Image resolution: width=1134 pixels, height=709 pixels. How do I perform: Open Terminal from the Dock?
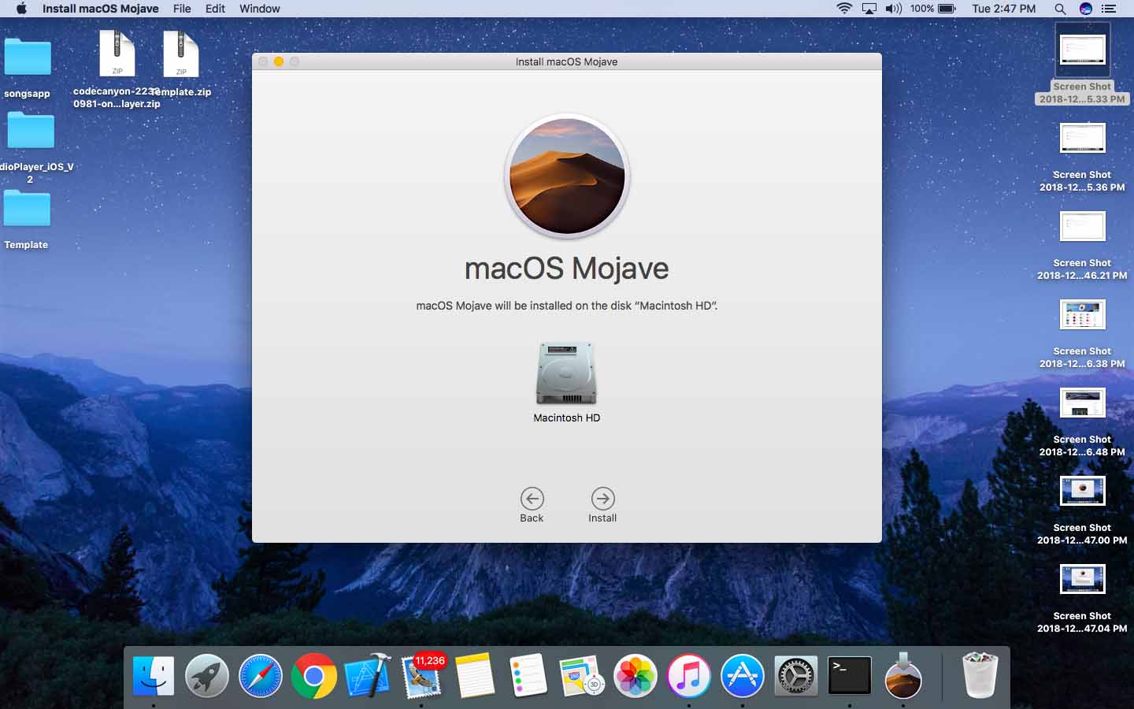click(850, 676)
